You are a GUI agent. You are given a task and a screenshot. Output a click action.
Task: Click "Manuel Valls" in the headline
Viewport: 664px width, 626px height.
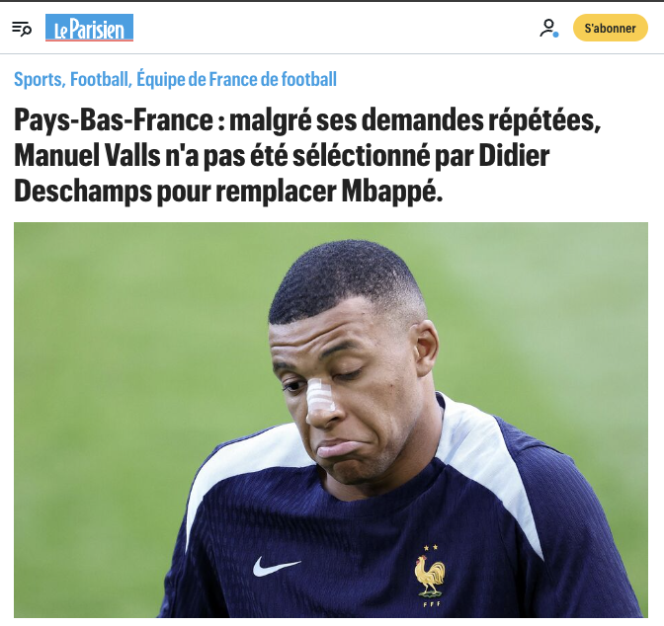point(88,156)
